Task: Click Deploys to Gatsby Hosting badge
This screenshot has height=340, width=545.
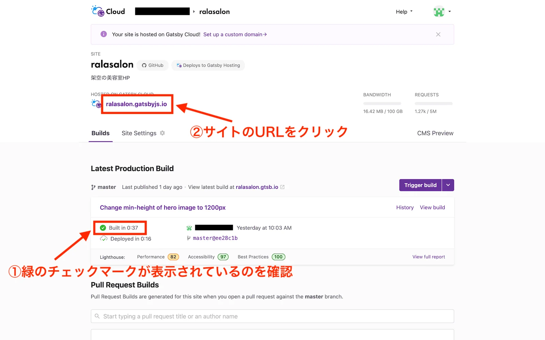Action: point(208,65)
